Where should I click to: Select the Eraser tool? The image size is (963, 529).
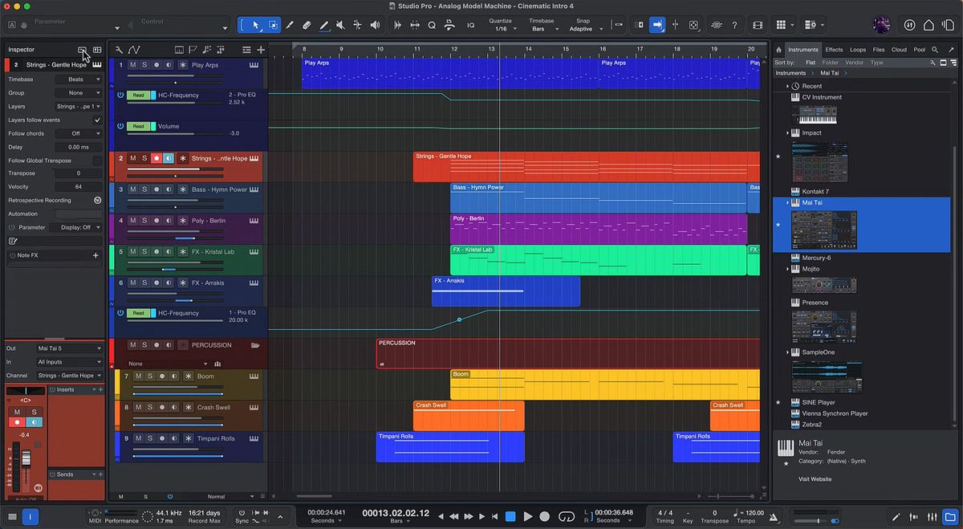tap(307, 25)
